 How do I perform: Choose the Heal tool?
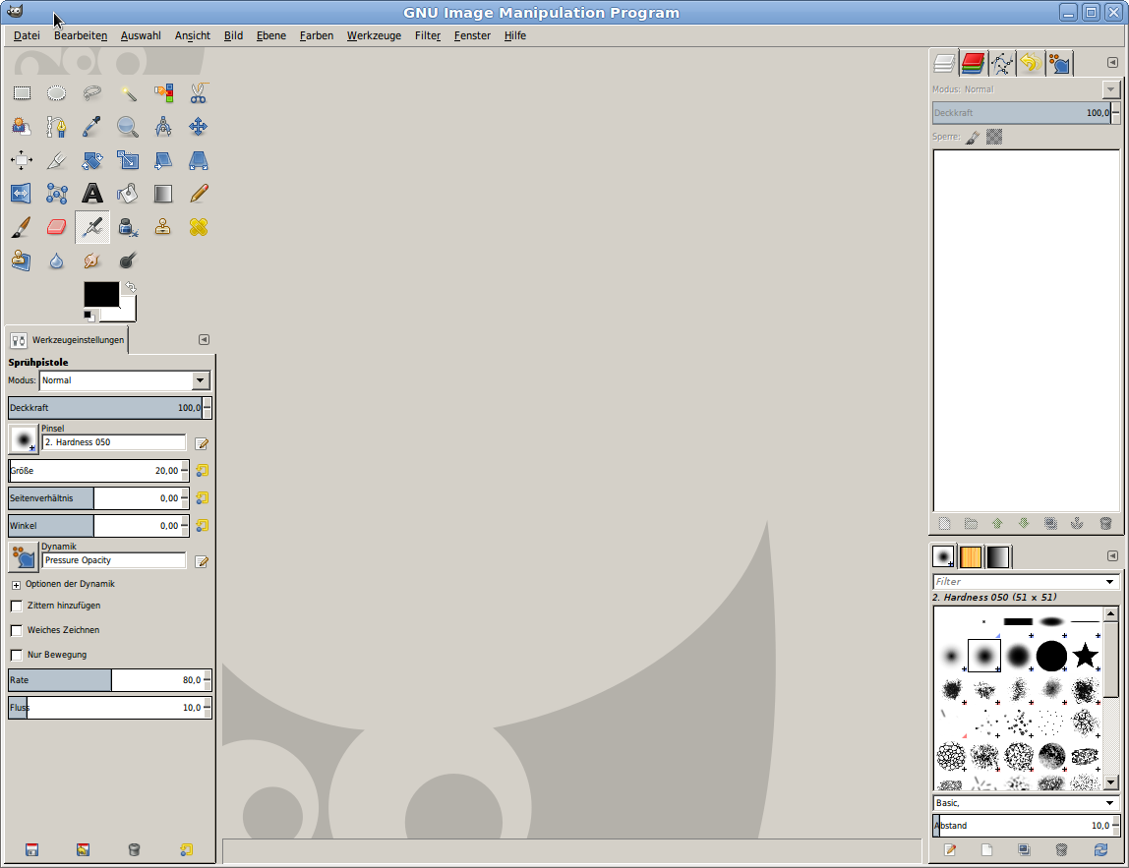point(199,227)
